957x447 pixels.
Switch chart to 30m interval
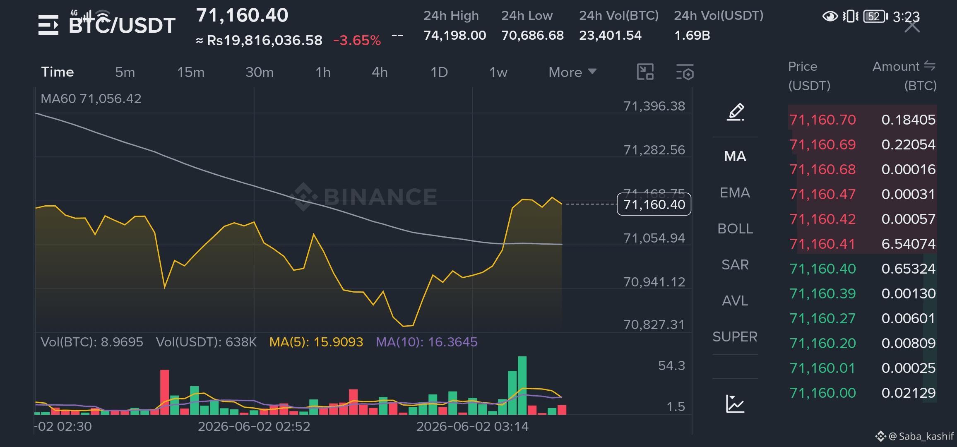tap(260, 72)
